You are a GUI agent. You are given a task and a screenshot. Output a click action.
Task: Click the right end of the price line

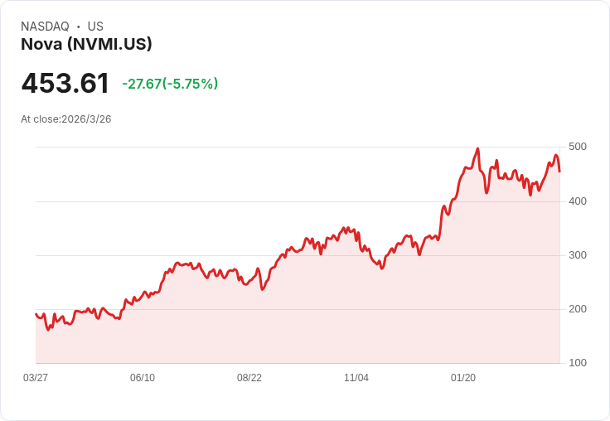point(559,172)
